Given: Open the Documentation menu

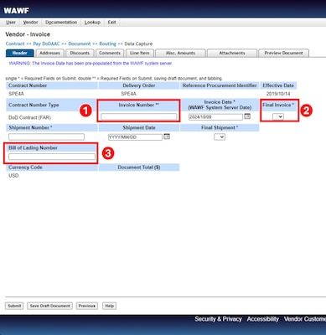Looking at the screenshot, I should coord(61,23).
